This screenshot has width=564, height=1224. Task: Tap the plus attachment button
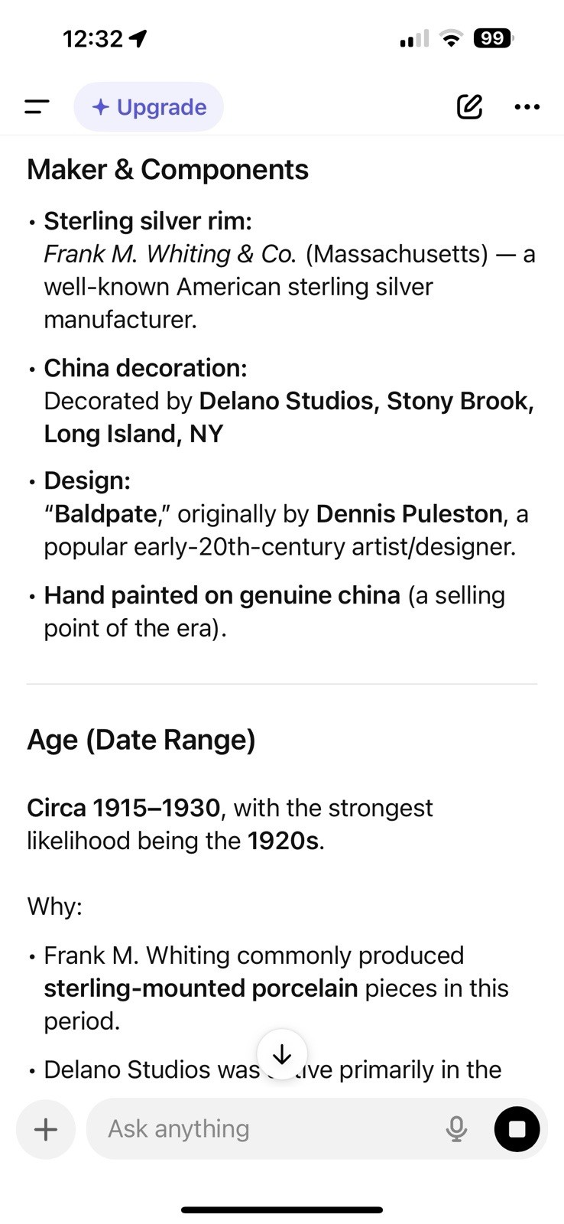click(46, 1129)
